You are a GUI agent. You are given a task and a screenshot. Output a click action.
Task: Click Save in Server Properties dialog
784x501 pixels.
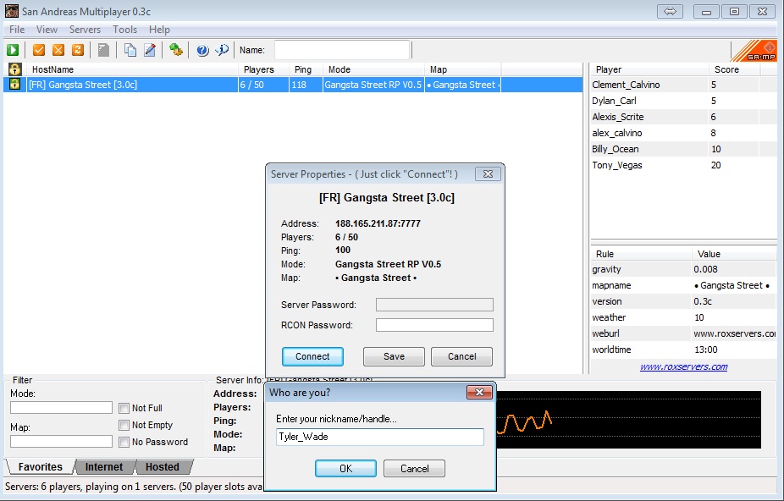pos(394,356)
